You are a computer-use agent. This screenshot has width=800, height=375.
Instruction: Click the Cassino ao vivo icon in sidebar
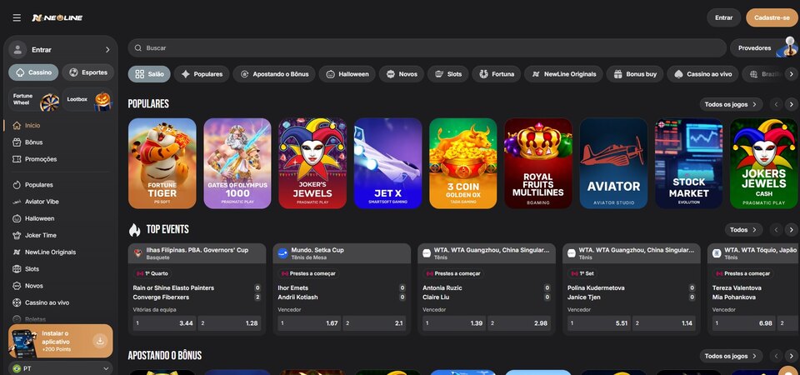click(x=17, y=302)
